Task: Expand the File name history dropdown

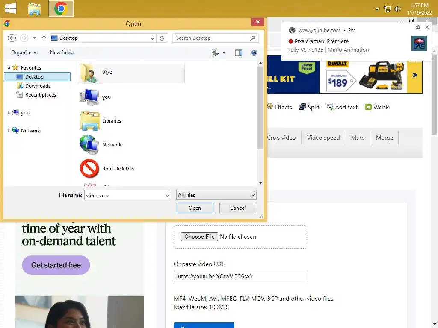Action: pos(167,195)
